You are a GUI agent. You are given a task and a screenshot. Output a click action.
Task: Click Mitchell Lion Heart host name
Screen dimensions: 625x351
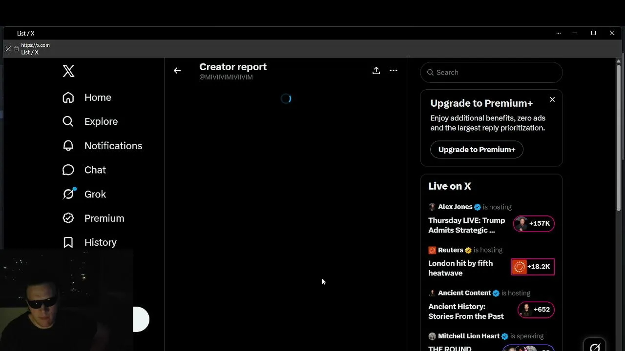click(x=469, y=336)
